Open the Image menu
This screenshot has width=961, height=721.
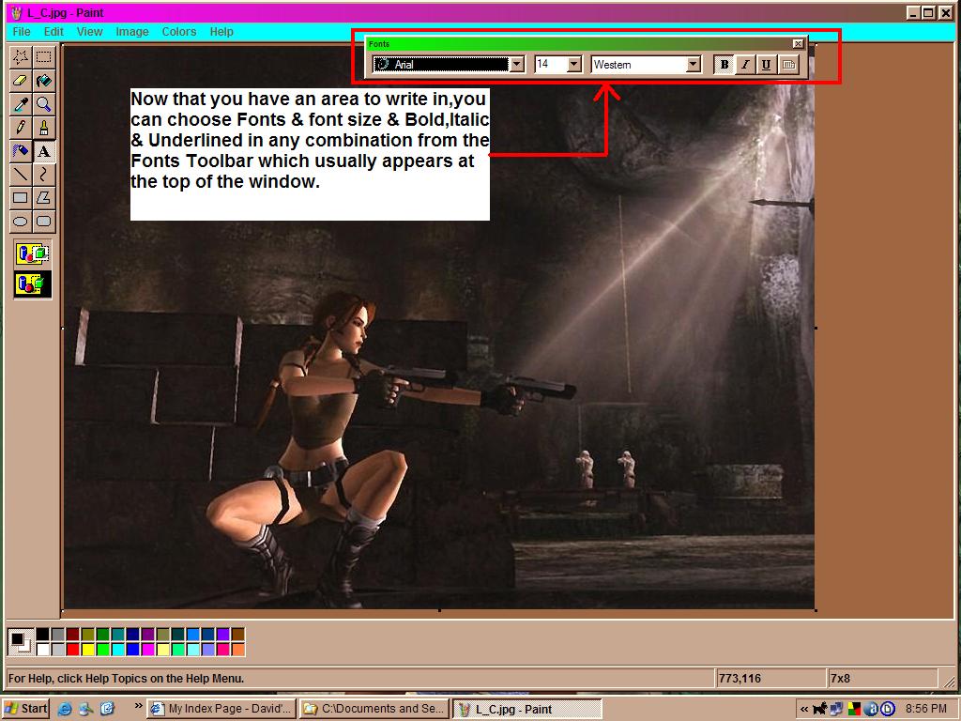coord(132,32)
